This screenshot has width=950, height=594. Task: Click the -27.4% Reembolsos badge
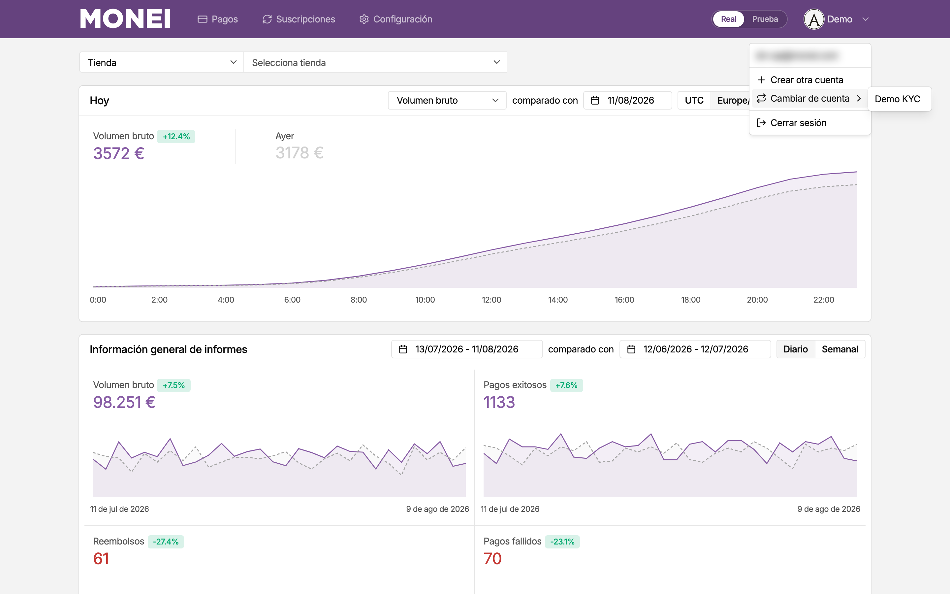tap(166, 542)
